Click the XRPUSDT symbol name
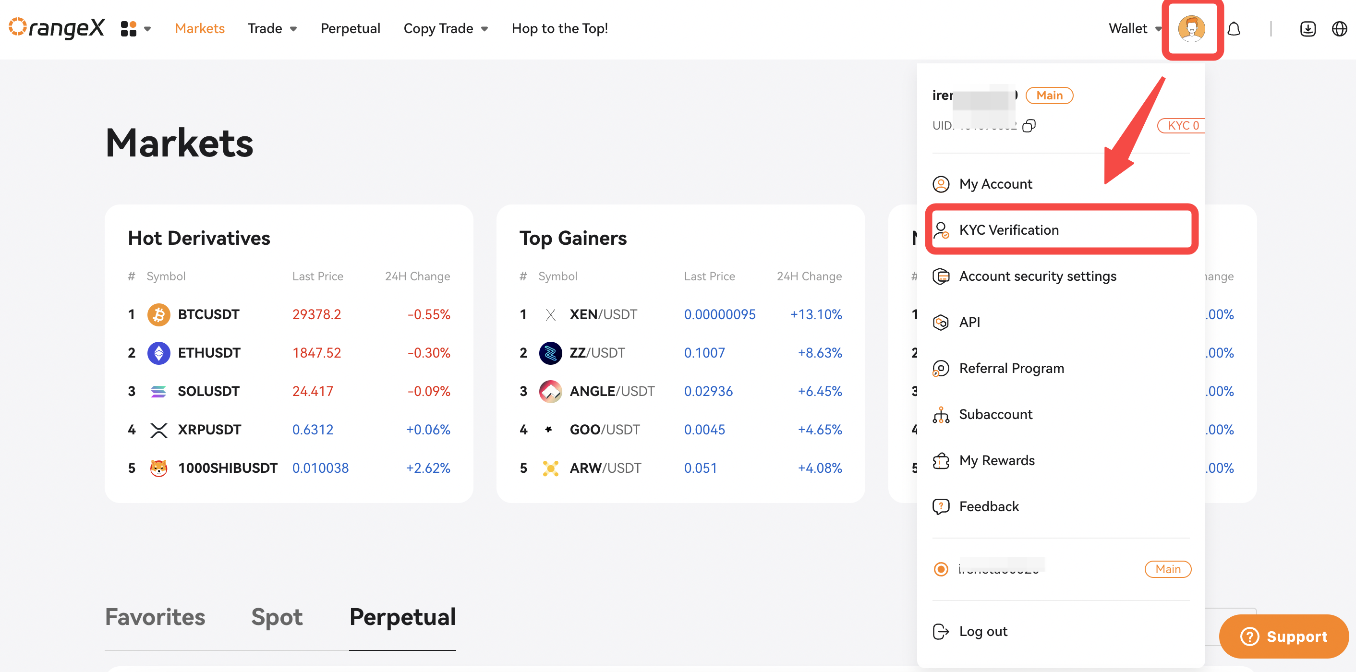Screen dimensions: 1356x672 (209, 430)
